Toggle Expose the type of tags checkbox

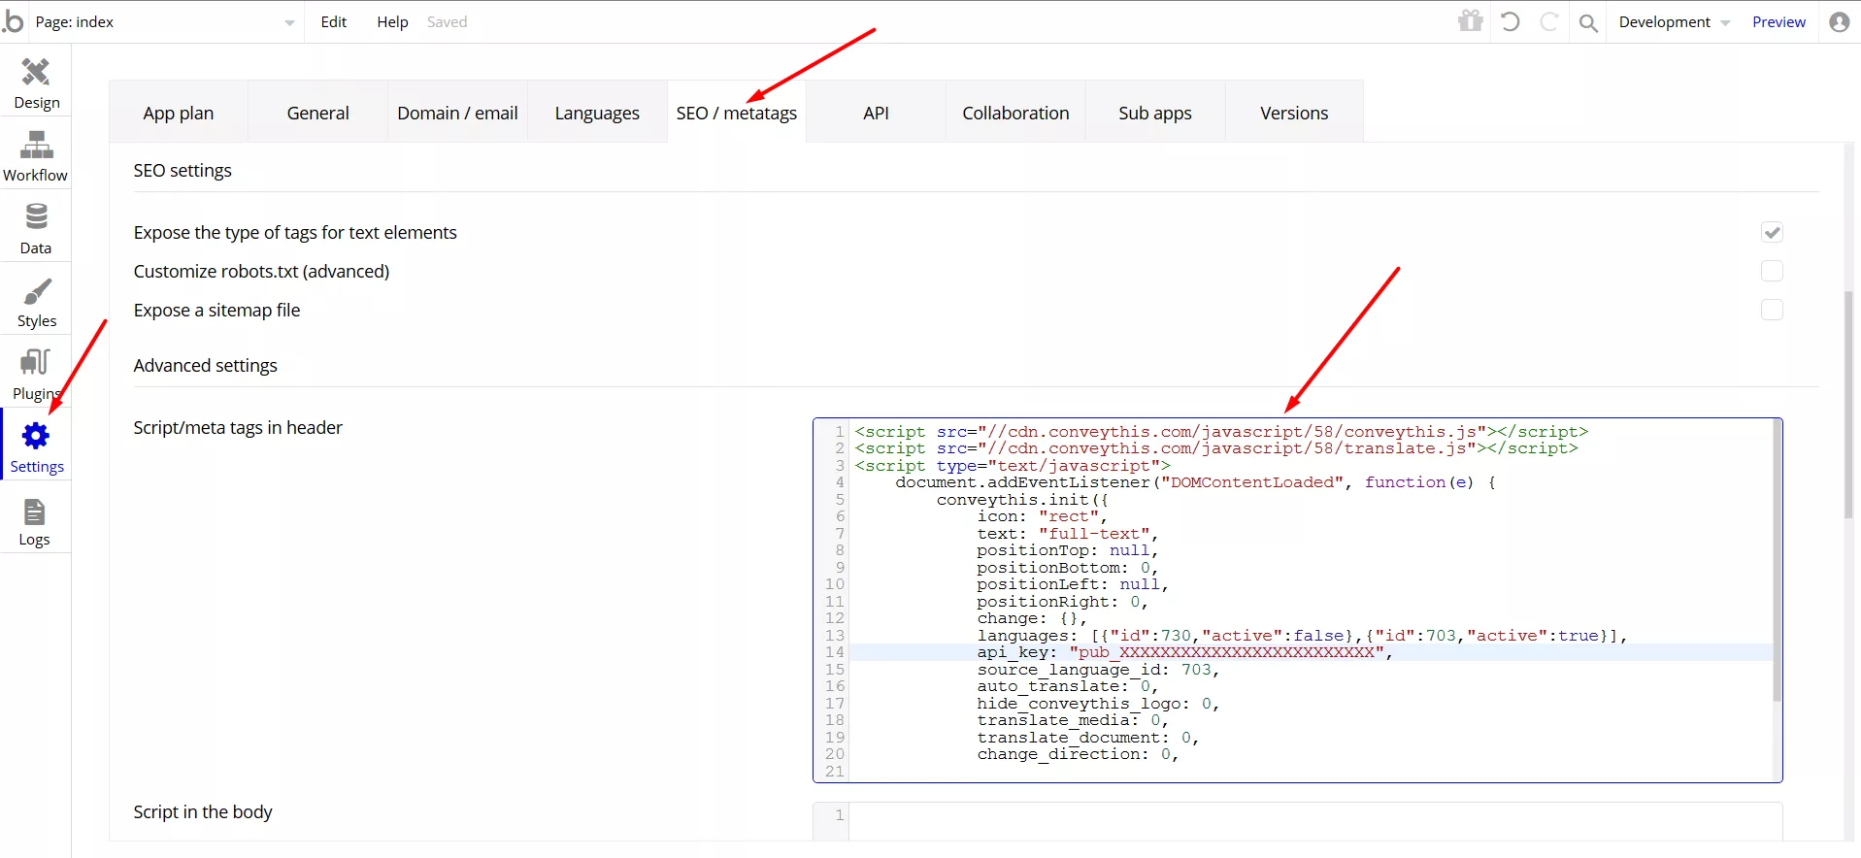pyautogui.click(x=1772, y=232)
